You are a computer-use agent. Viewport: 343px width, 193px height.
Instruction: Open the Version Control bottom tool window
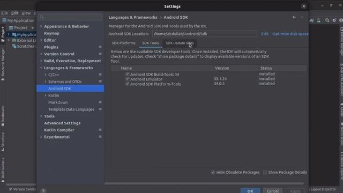(23, 189)
